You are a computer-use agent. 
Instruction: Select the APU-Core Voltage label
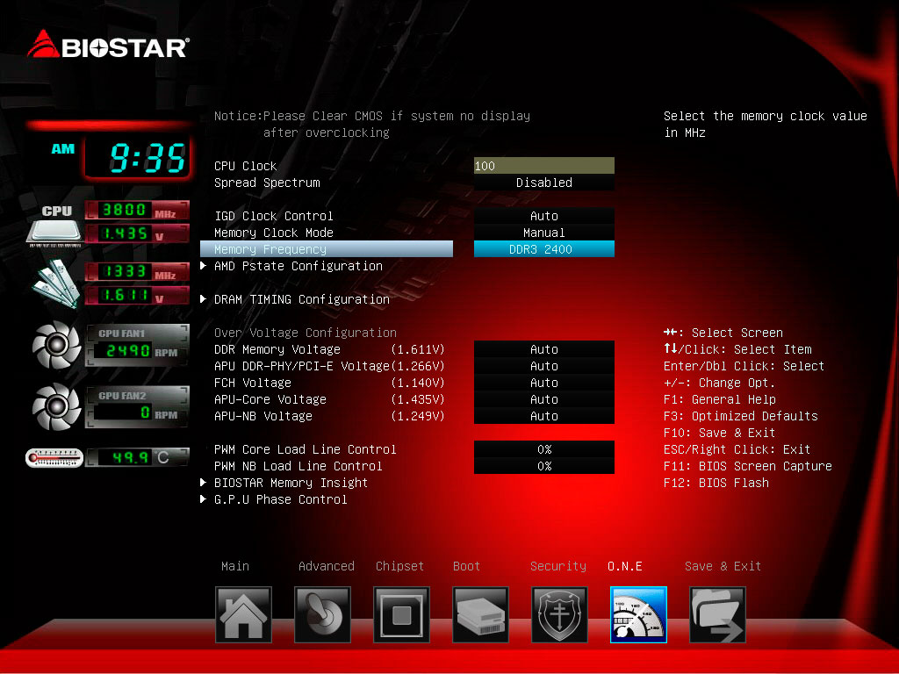coord(270,399)
